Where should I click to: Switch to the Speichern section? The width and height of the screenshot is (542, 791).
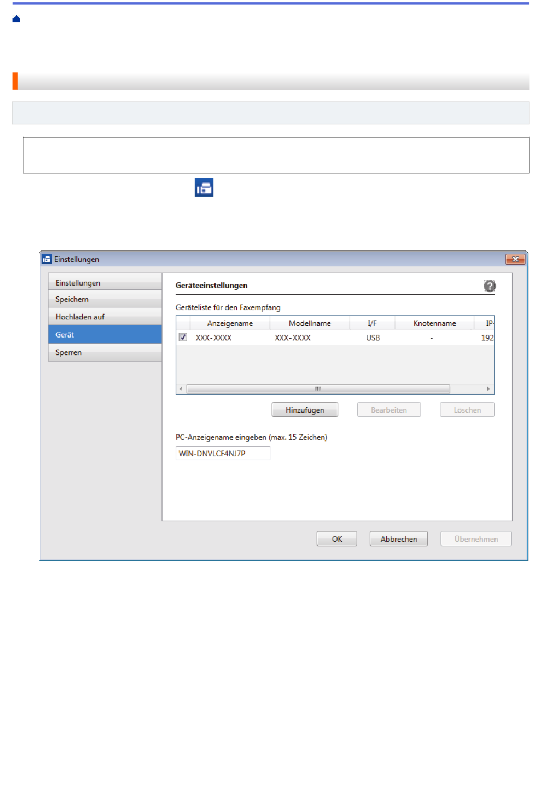(105, 299)
